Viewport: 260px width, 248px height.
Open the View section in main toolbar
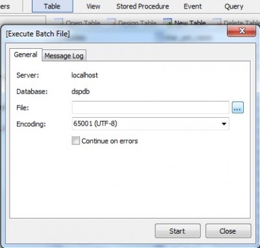click(93, 7)
